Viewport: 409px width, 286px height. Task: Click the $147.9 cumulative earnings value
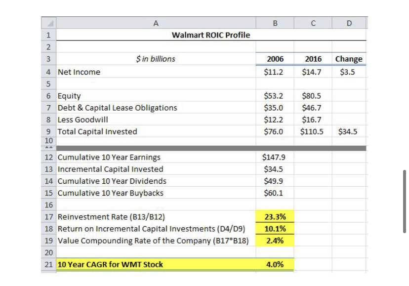tap(274, 156)
